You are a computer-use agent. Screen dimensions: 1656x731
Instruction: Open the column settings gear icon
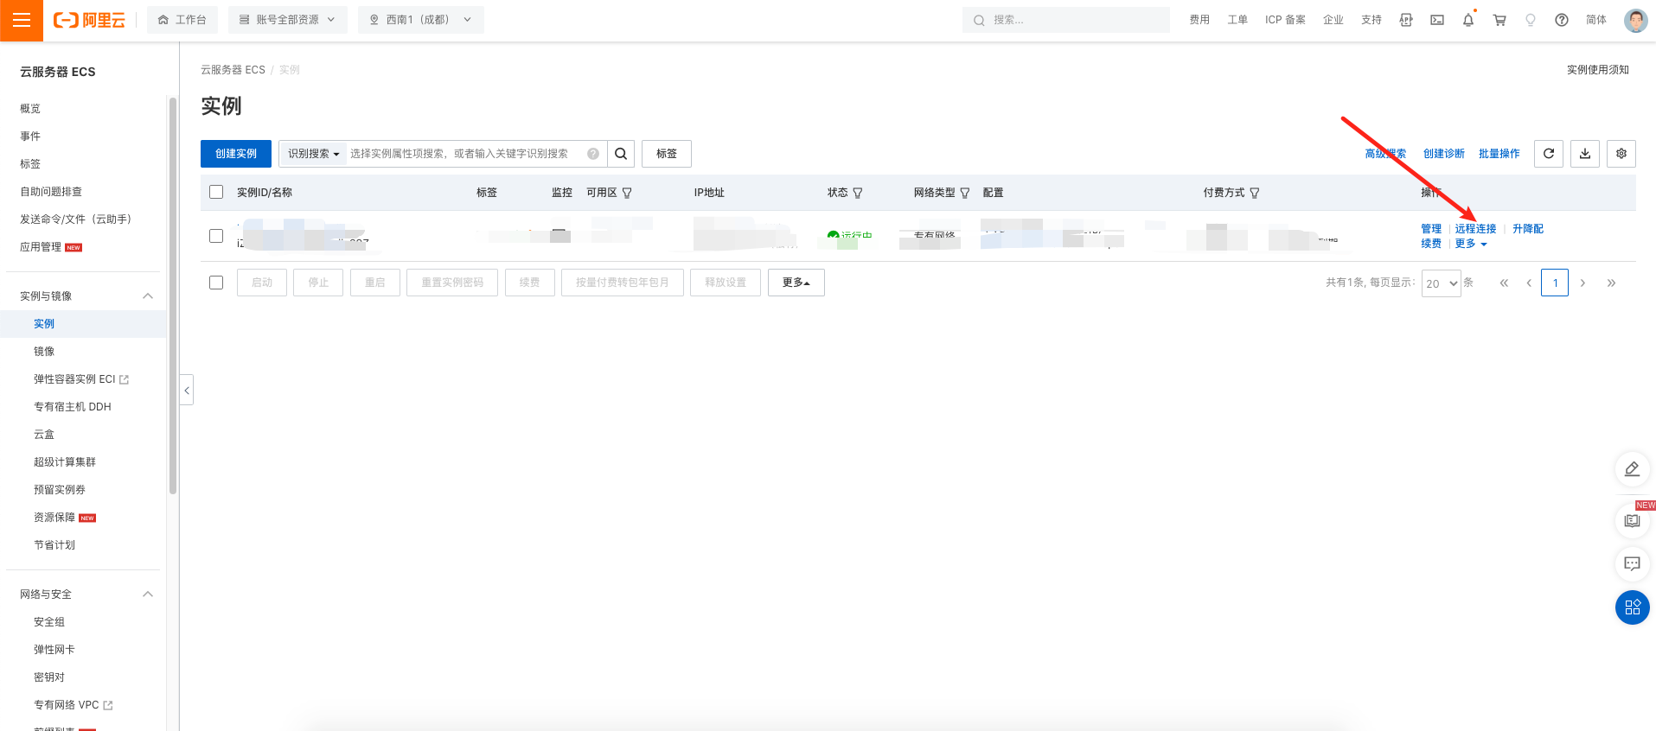[1621, 154]
